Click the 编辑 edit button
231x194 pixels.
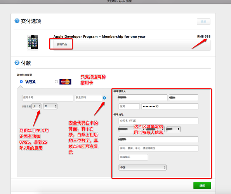[x=203, y=22]
